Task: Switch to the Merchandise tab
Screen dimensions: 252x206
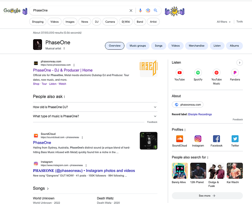Action: pyautogui.click(x=197, y=46)
